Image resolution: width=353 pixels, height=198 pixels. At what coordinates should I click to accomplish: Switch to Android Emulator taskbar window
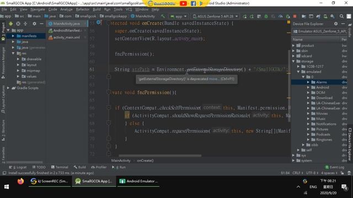(x=138, y=181)
